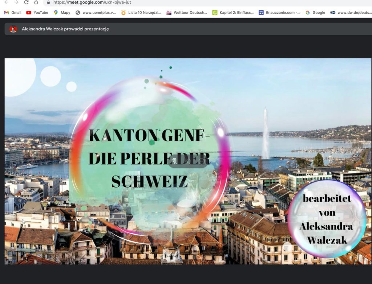The width and height of the screenshot is (372, 284).
Task: Click the browser forward arrow
Action: [16, 2]
